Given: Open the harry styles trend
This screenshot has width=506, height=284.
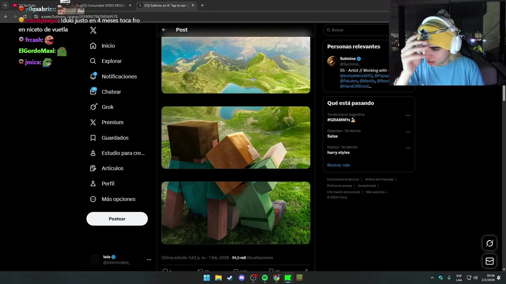Looking at the screenshot, I should click(x=338, y=153).
